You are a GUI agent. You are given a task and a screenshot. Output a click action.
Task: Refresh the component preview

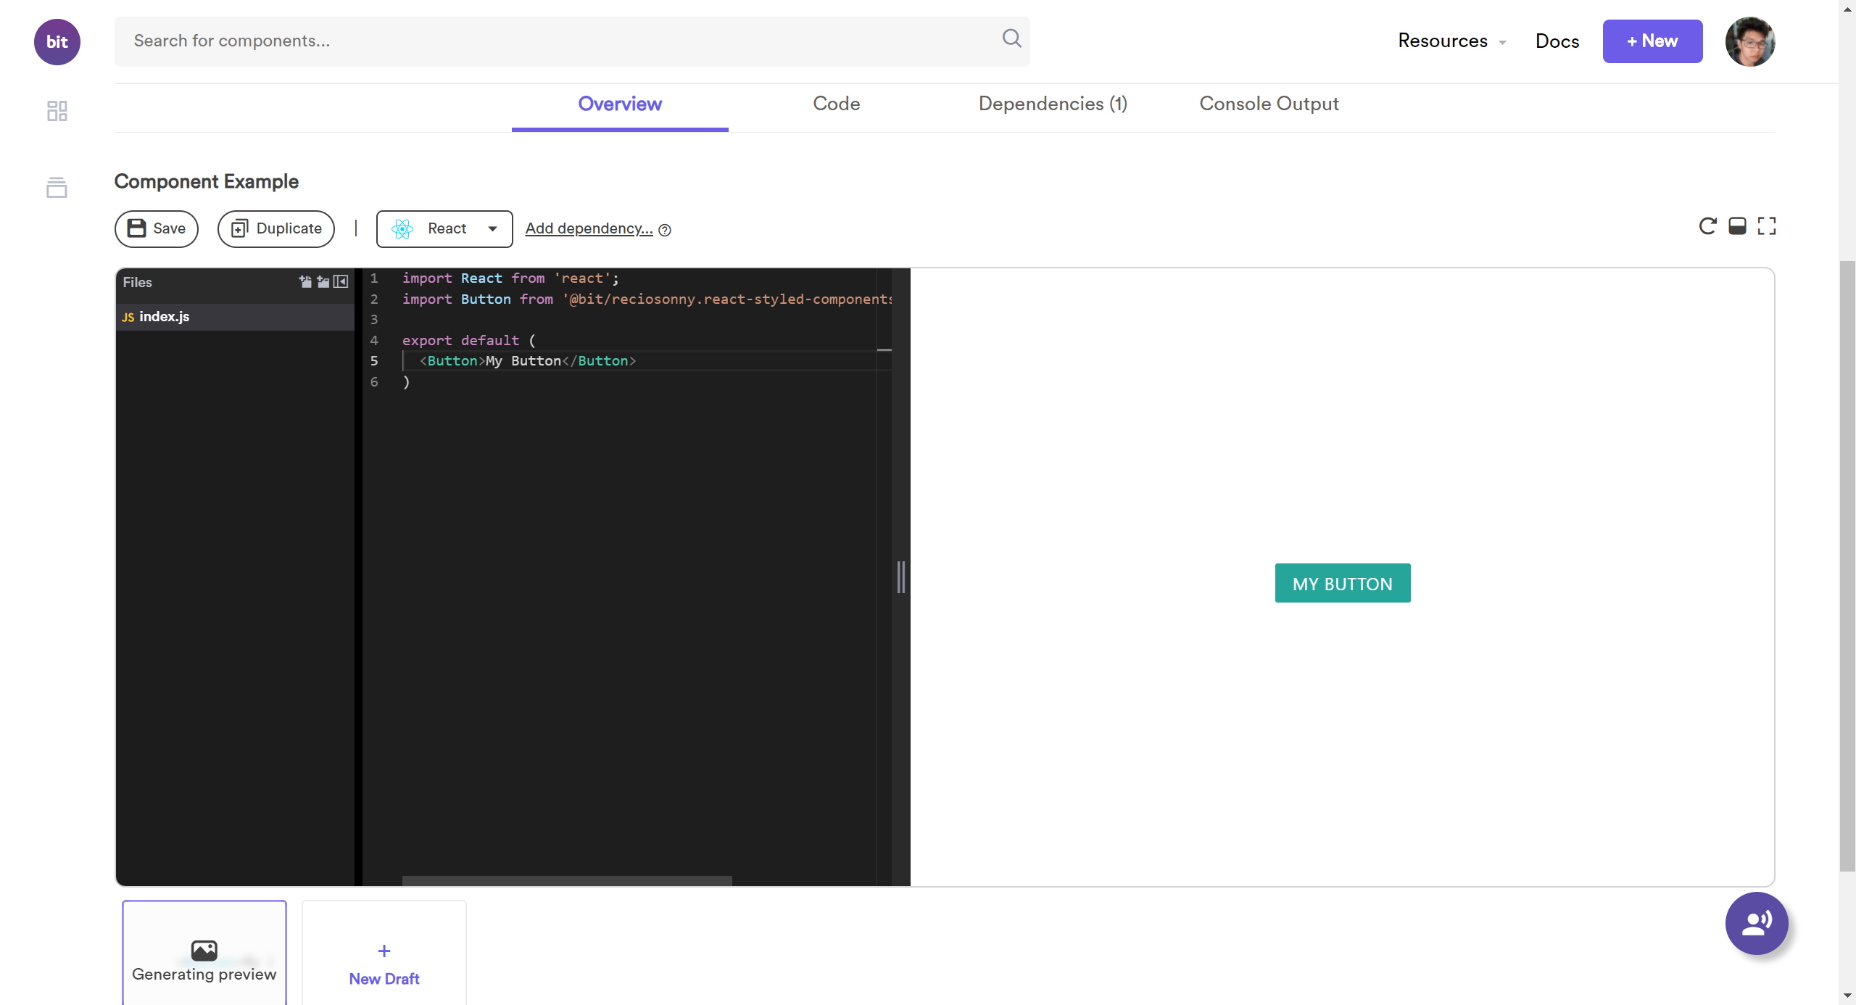[1707, 226]
